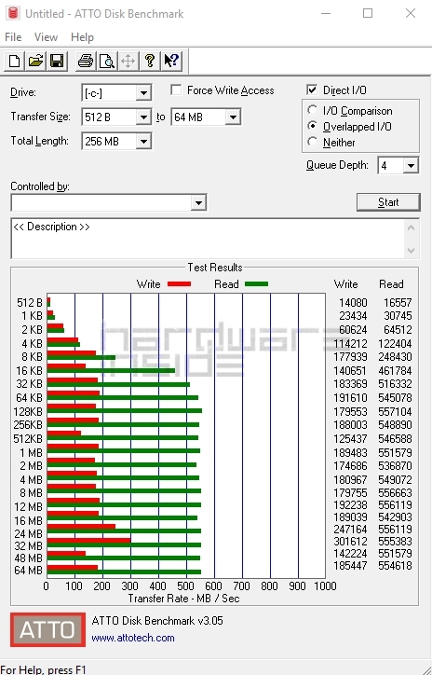The image size is (432, 675).
Task: Click the read value 248430
Action: 395,357
